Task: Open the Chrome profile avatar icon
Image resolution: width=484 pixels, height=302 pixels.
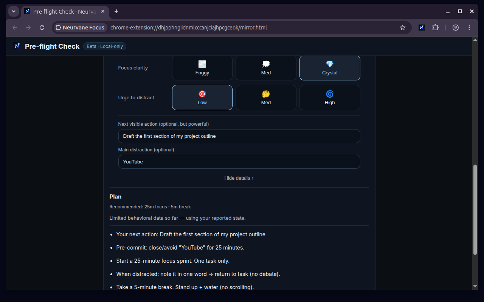Action: (x=456, y=28)
